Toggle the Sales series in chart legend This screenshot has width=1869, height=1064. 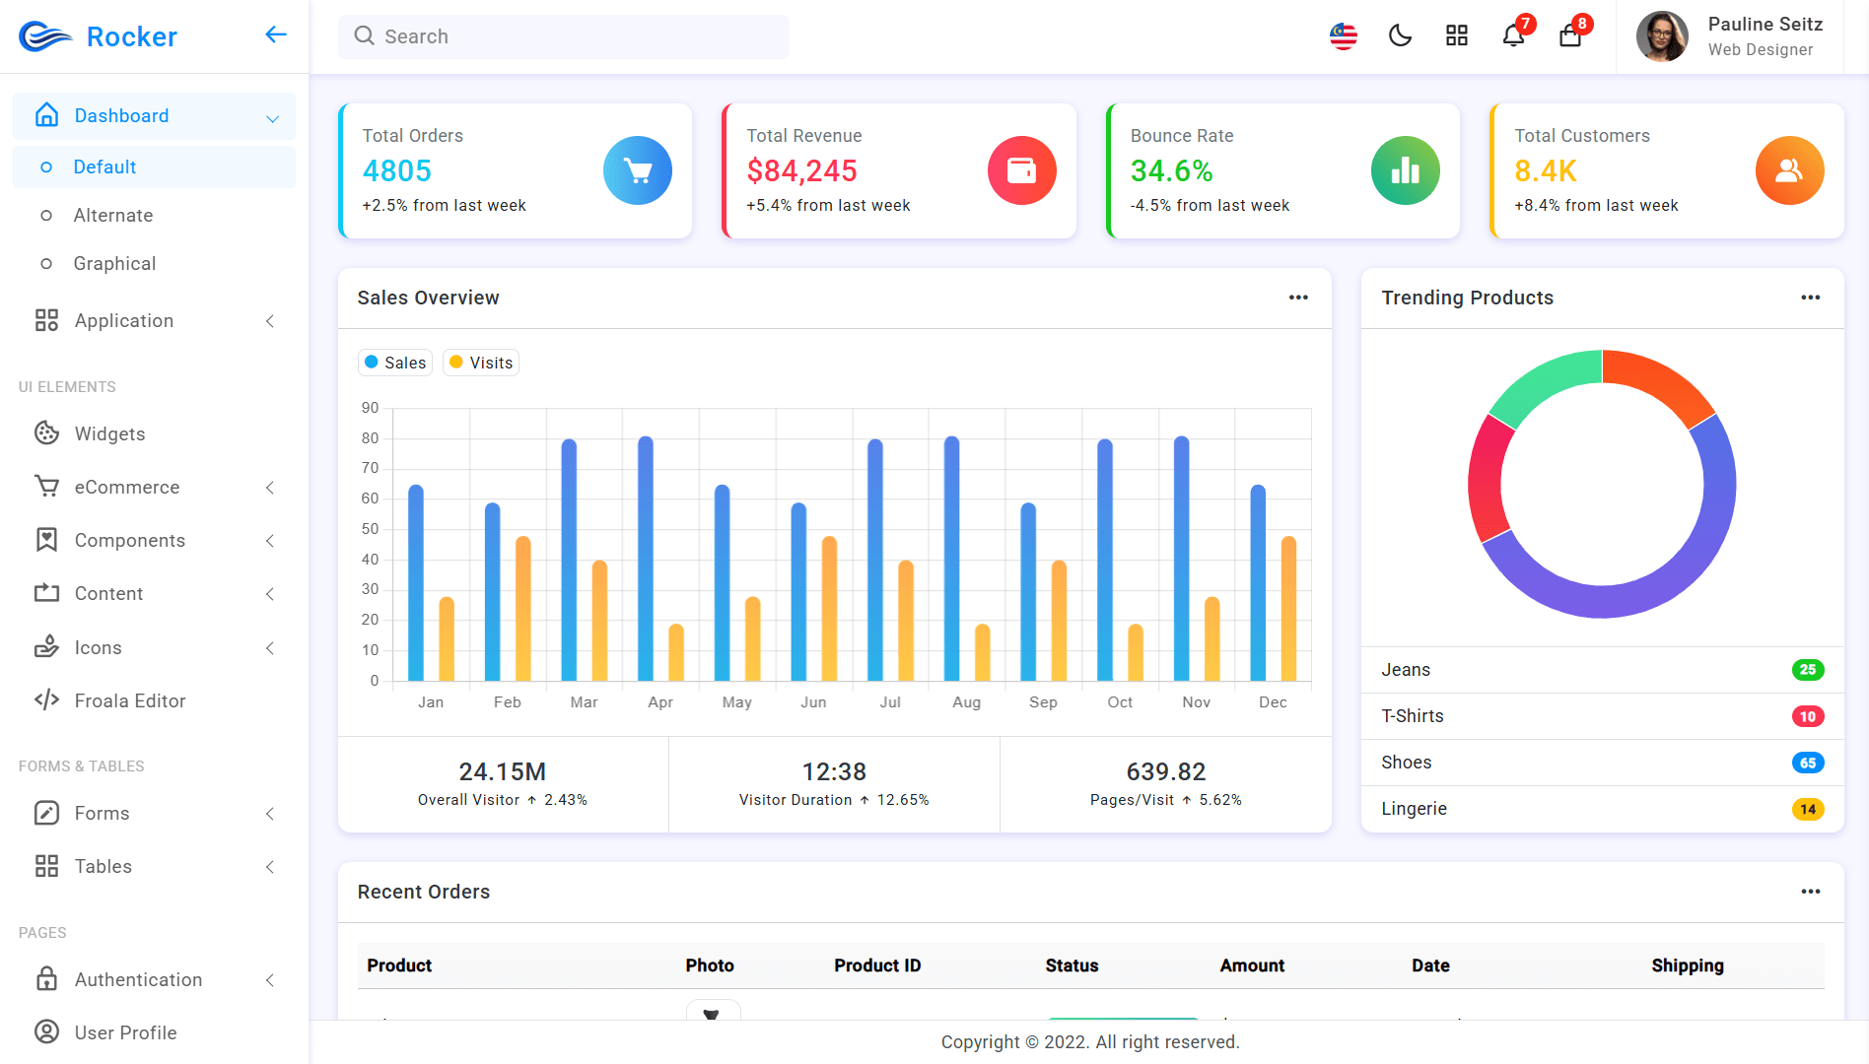(x=394, y=363)
